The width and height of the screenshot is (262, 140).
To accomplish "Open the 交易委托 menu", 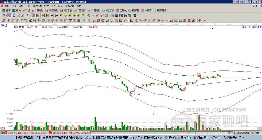I will (70, 6).
